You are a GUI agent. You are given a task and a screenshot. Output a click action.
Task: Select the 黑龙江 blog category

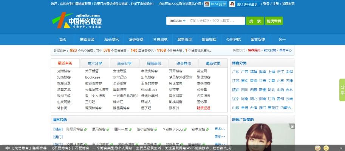click(x=273, y=108)
